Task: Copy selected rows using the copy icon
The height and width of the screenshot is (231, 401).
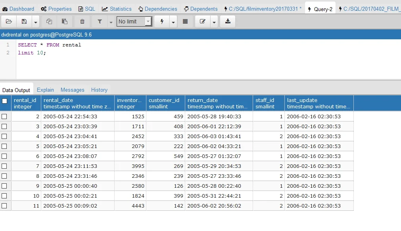Action: point(48,21)
